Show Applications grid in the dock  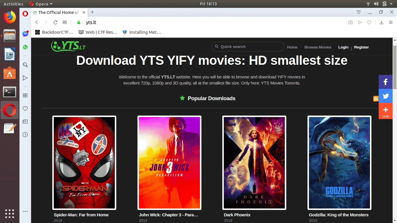pos(10,213)
